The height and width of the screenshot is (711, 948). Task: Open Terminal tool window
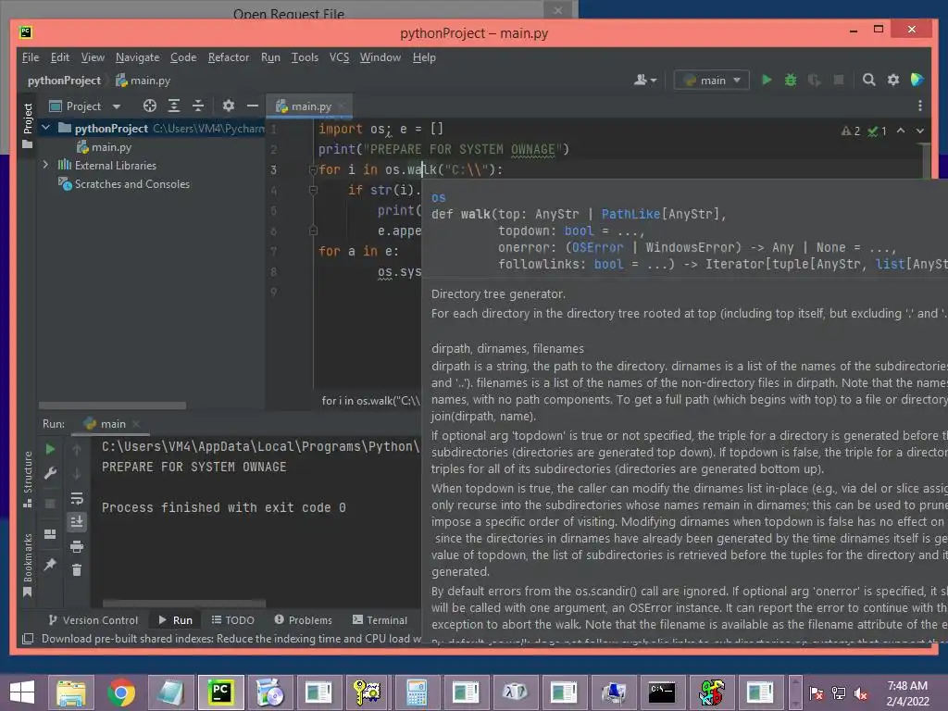pos(380,620)
